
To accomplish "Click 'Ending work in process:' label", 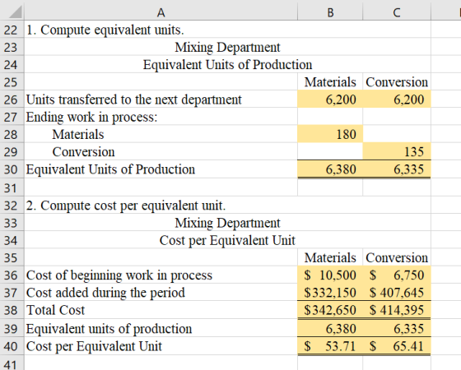I will click(x=91, y=117).
